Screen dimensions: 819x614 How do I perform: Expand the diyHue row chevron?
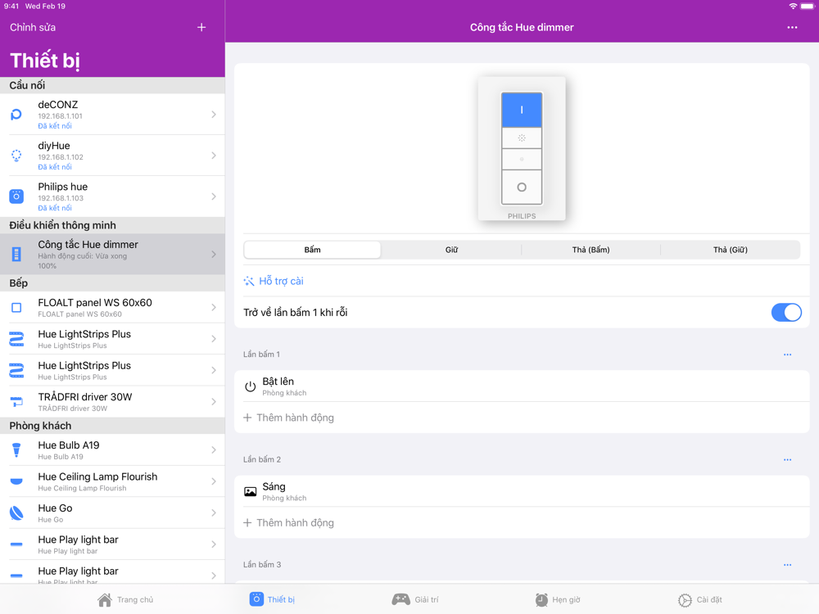[x=214, y=155]
